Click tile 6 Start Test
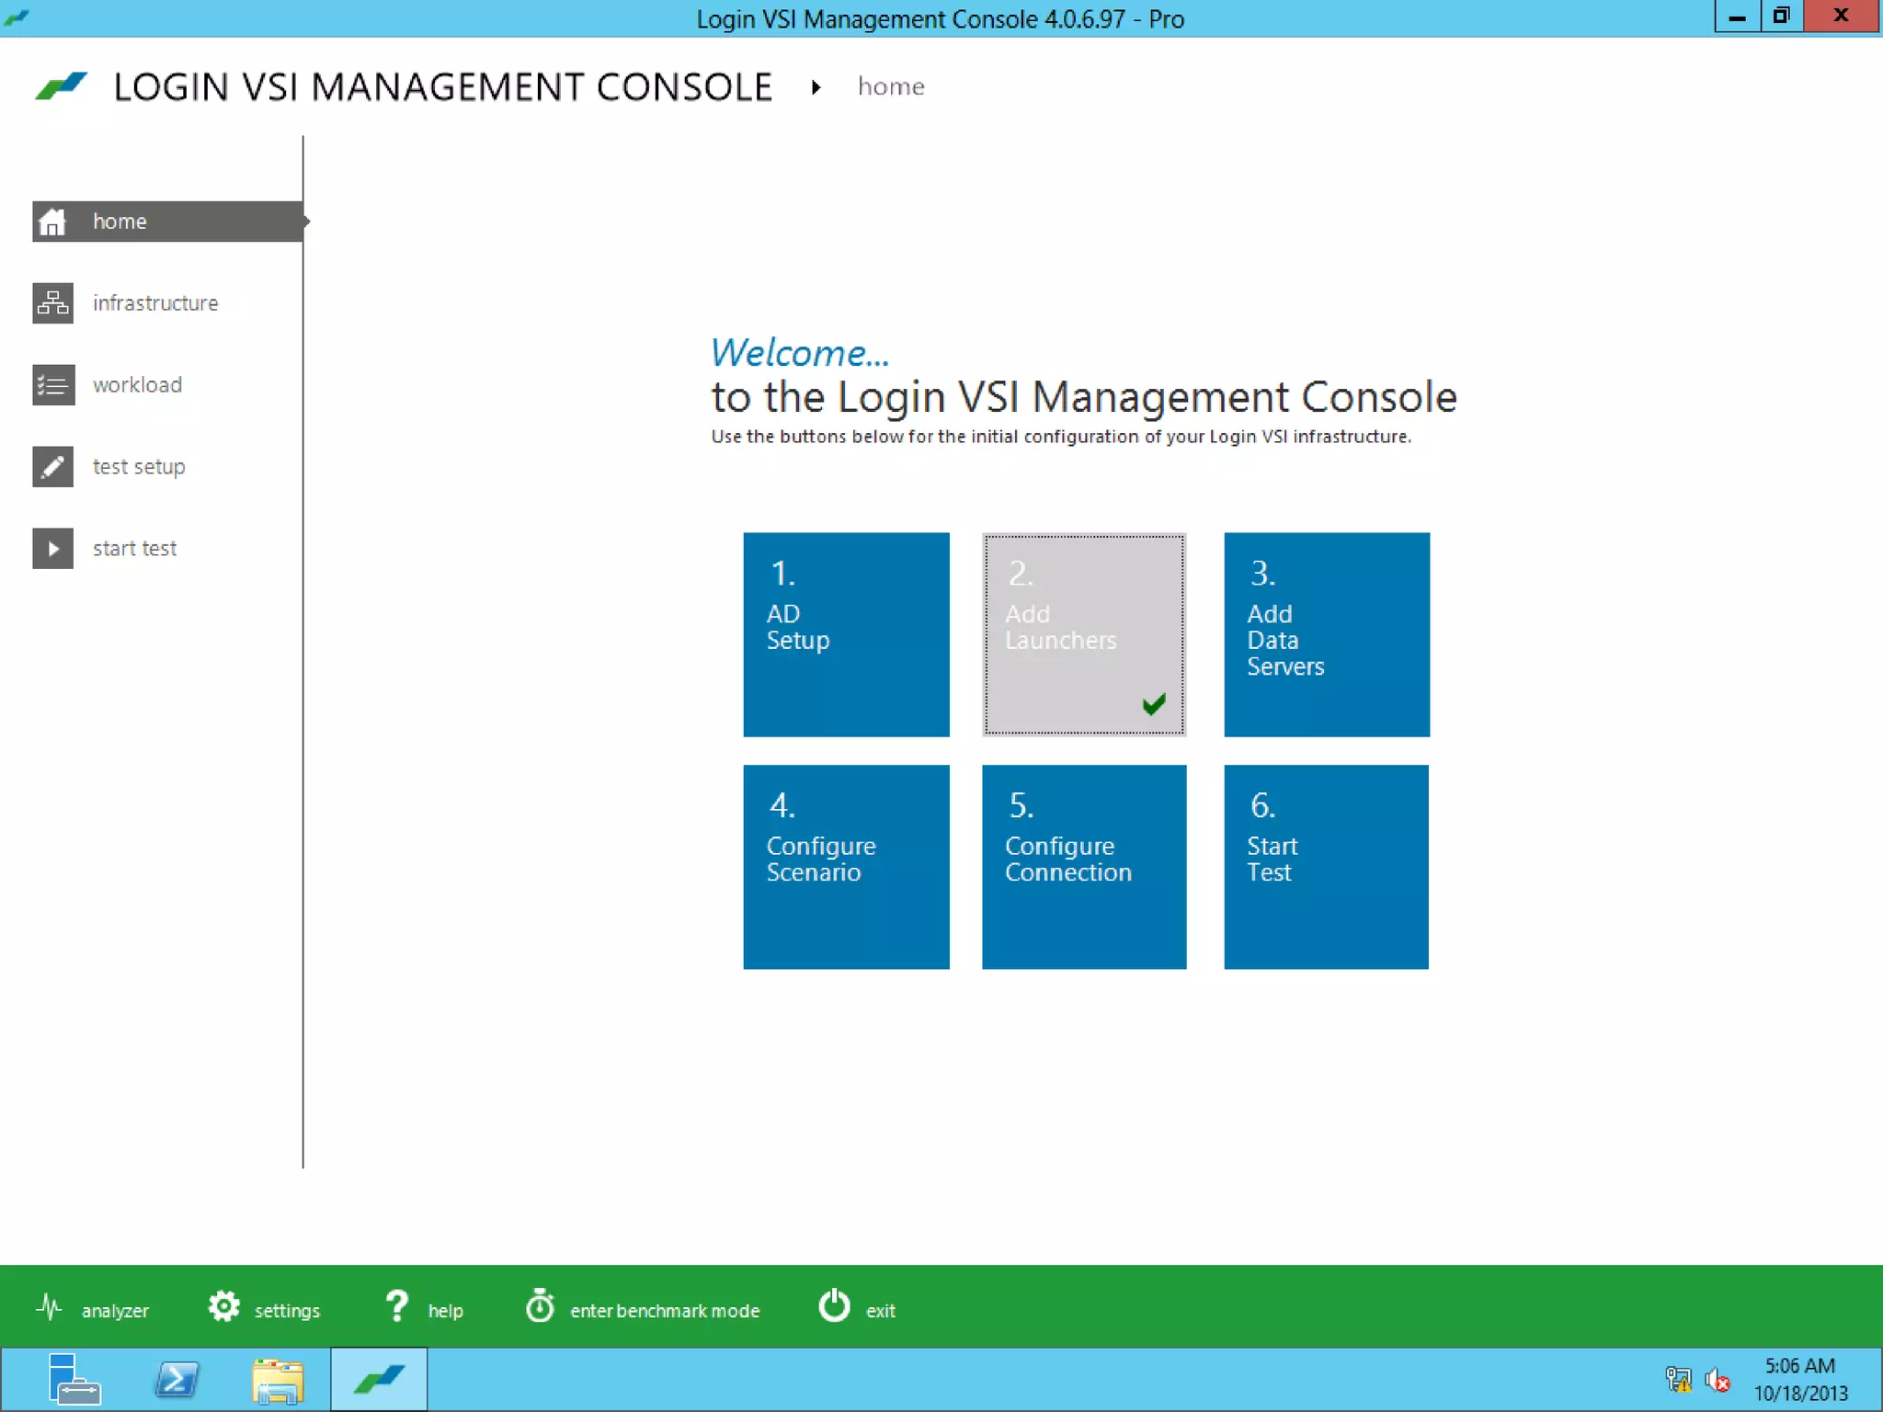This screenshot has height=1412, width=1883. coord(1326,867)
